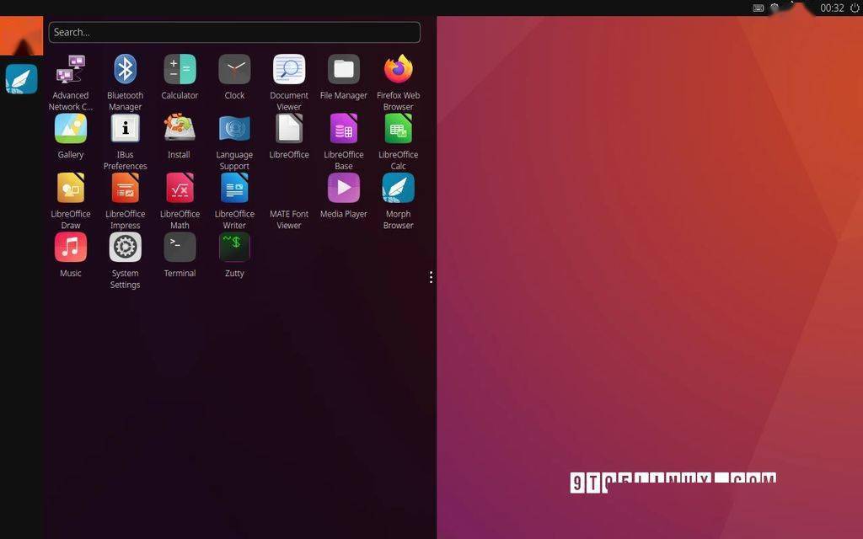Launch Bluetooth Manager
The width and height of the screenshot is (863, 539).
[125, 70]
